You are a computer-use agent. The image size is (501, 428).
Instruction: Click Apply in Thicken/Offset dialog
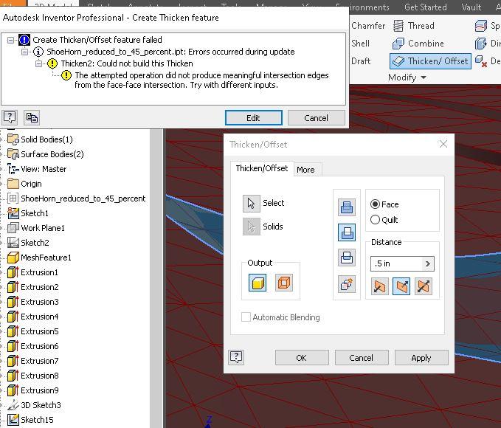(x=421, y=358)
